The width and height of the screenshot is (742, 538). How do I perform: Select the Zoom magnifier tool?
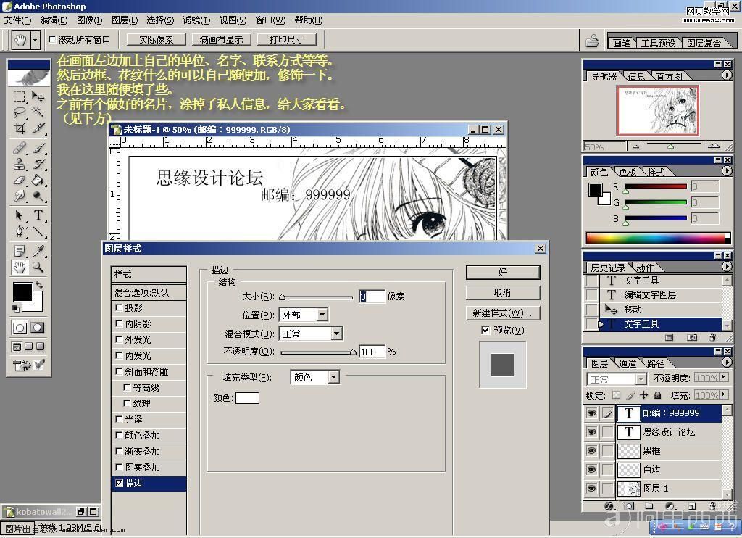pyautogui.click(x=38, y=267)
